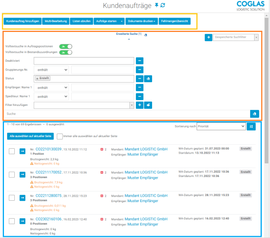
Task: Check the box for order CO2211170052
Action: (12, 174)
